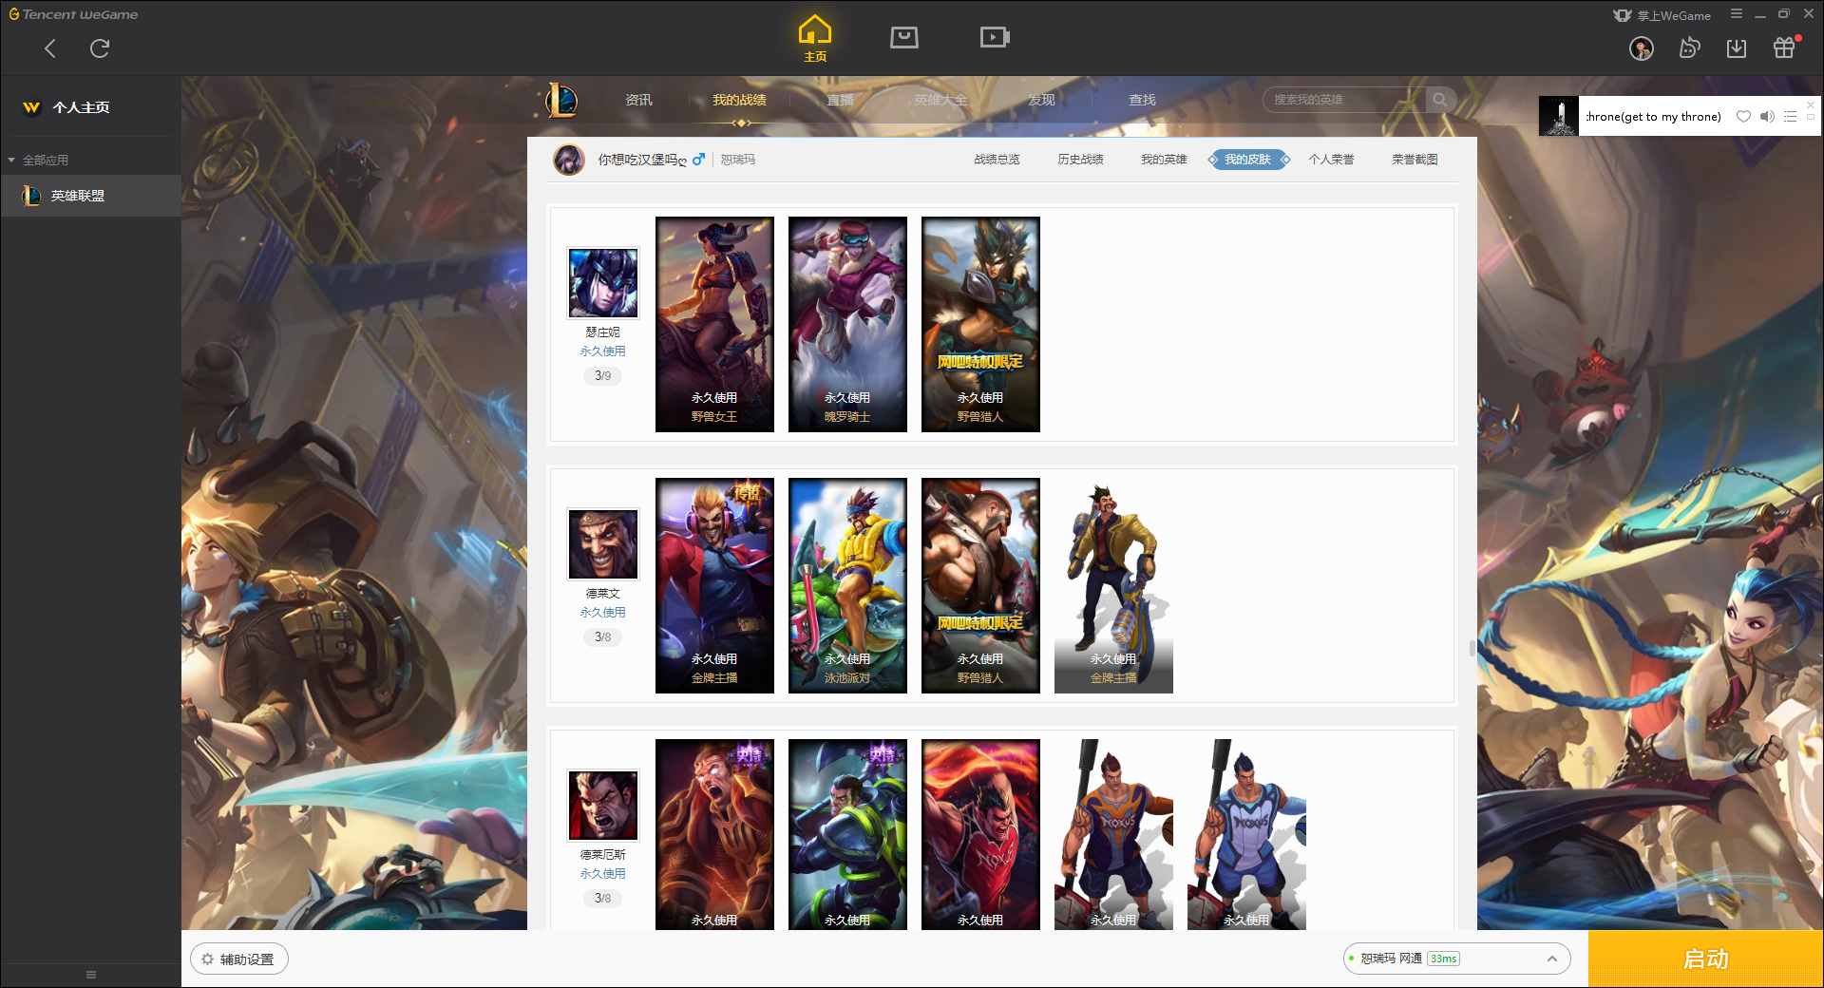The width and height of the screenshot is (1824, 988).
Task: Open the gift box icon
Action: tap(1784, 47)
